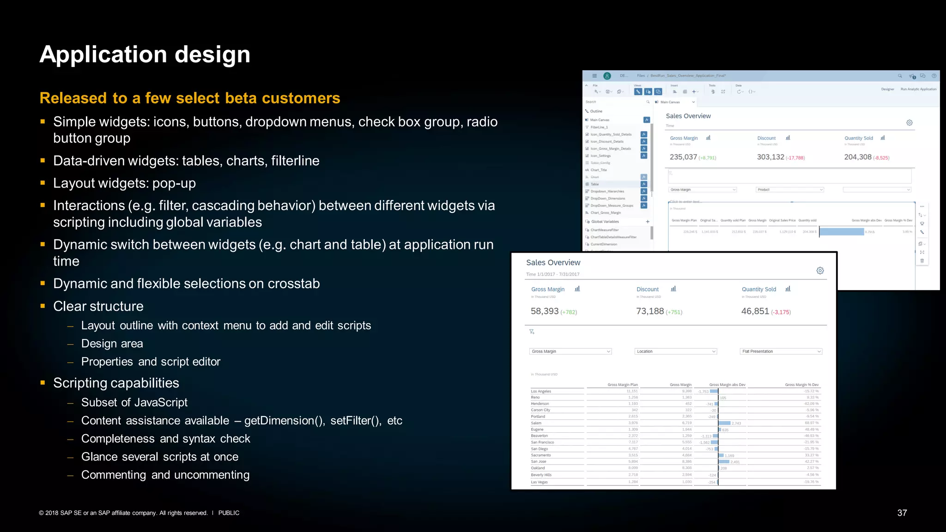Open the Save dropdown in File group

610,91
